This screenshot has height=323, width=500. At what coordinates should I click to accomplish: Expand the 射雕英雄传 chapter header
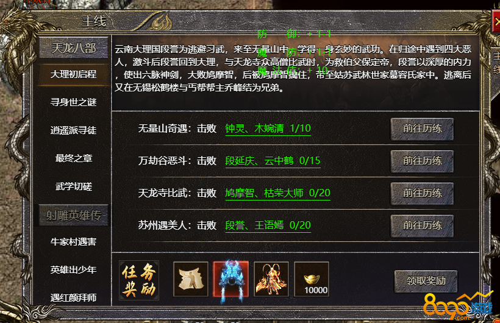click(74, 215)
